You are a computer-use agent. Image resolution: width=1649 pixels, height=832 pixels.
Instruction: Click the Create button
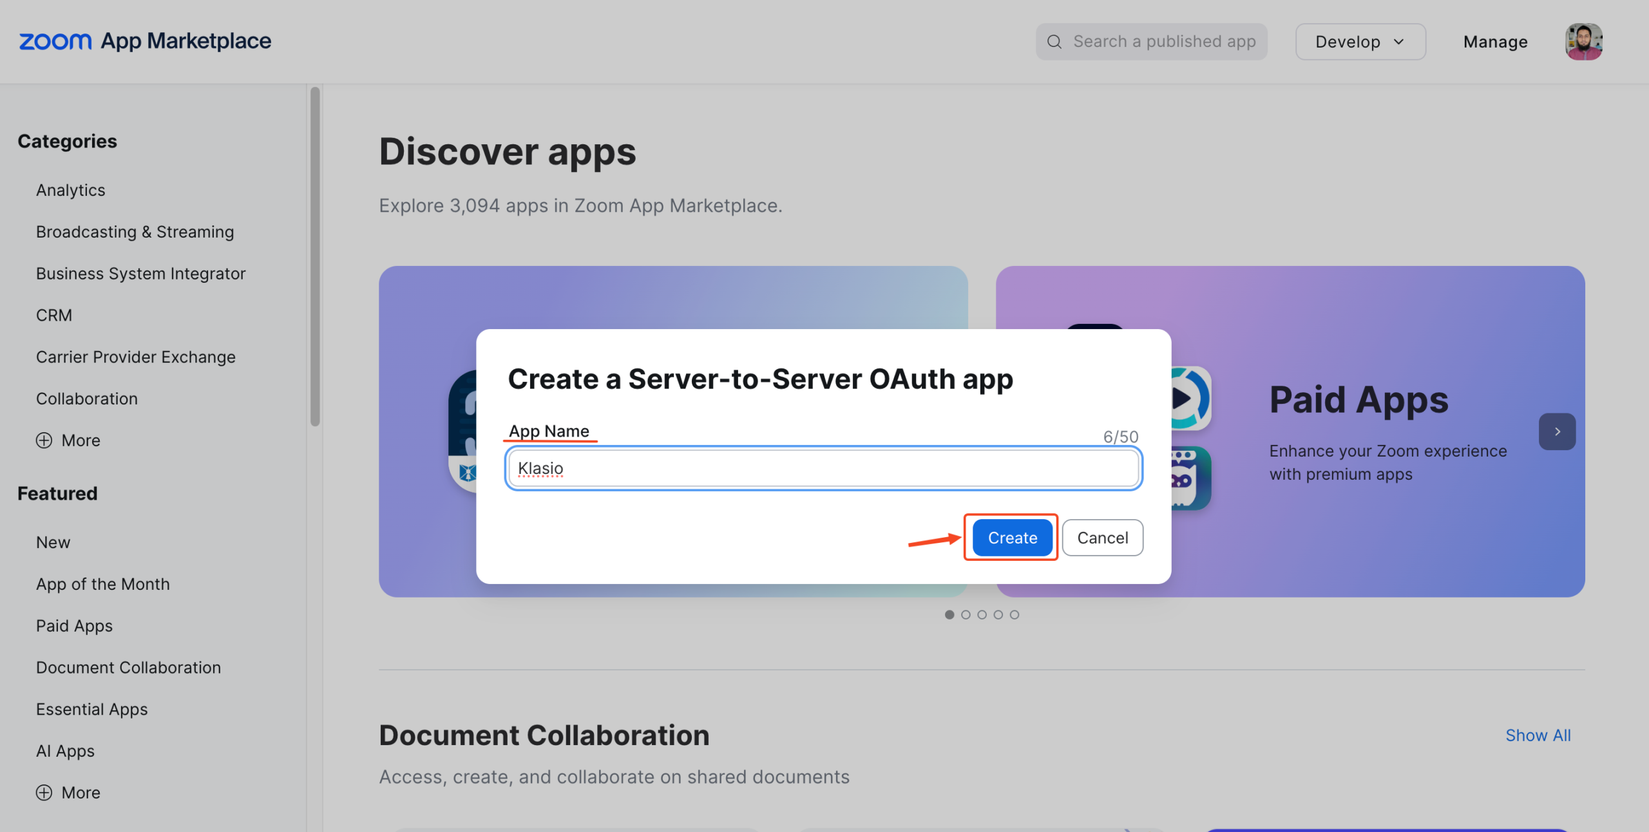tap(1012, 538)
